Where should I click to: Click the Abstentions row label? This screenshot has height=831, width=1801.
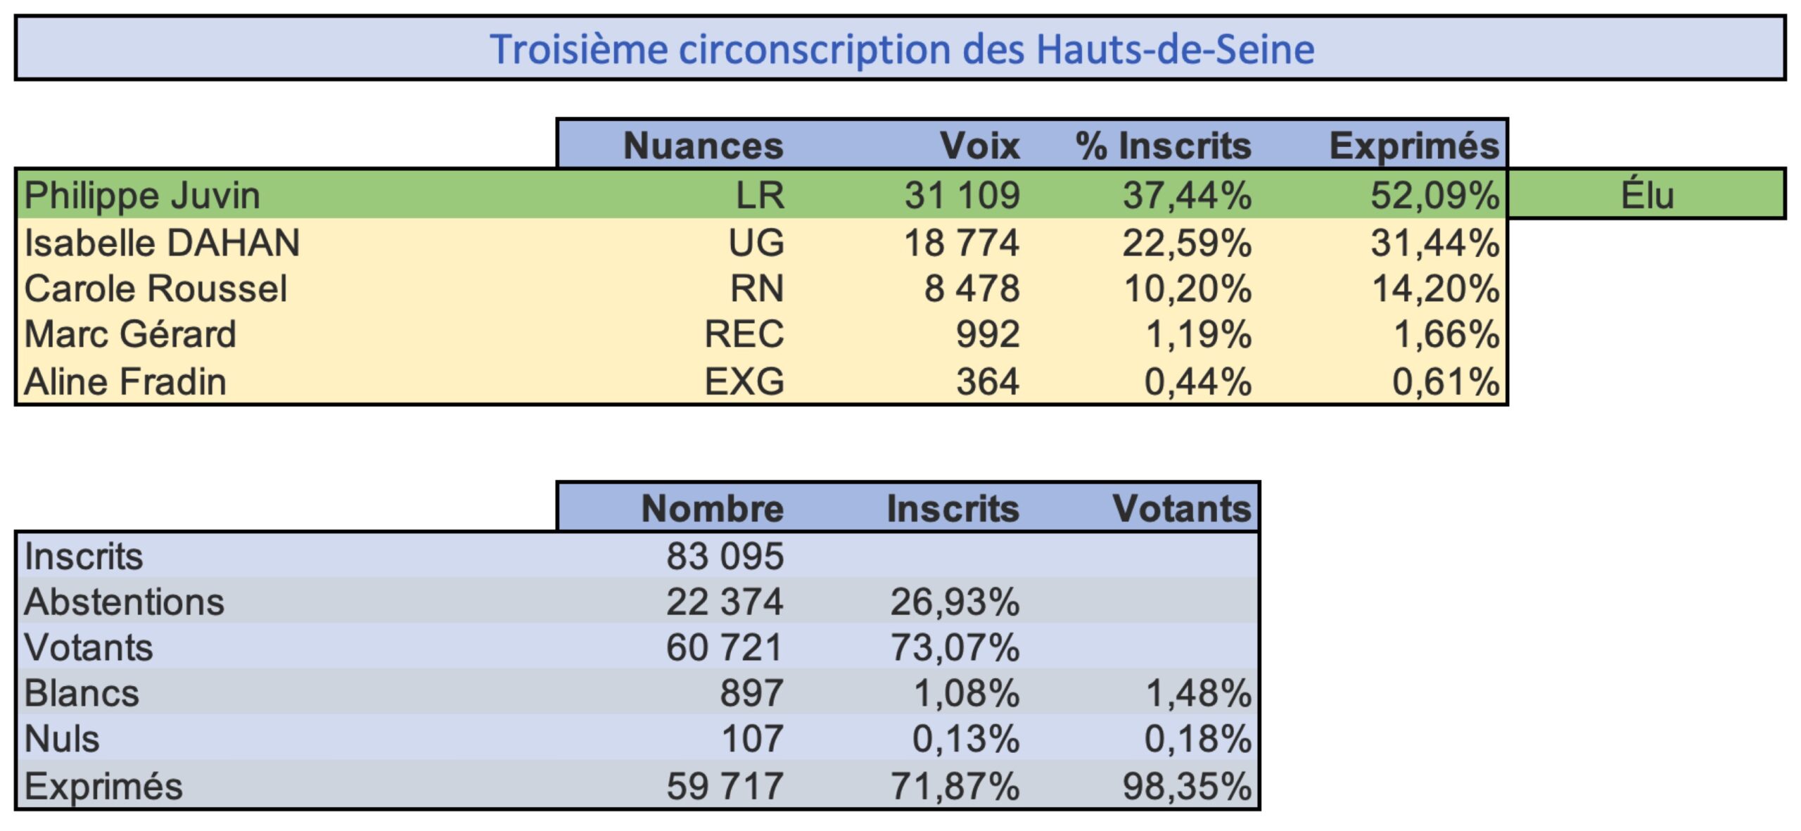click(x=124, y=602)
